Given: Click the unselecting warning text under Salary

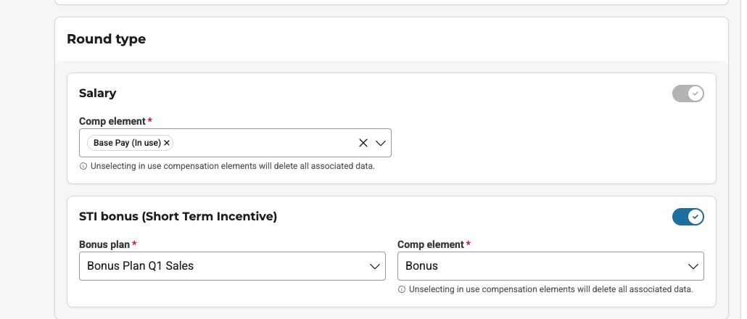Looking at the screenshot, I should [232, 166].
